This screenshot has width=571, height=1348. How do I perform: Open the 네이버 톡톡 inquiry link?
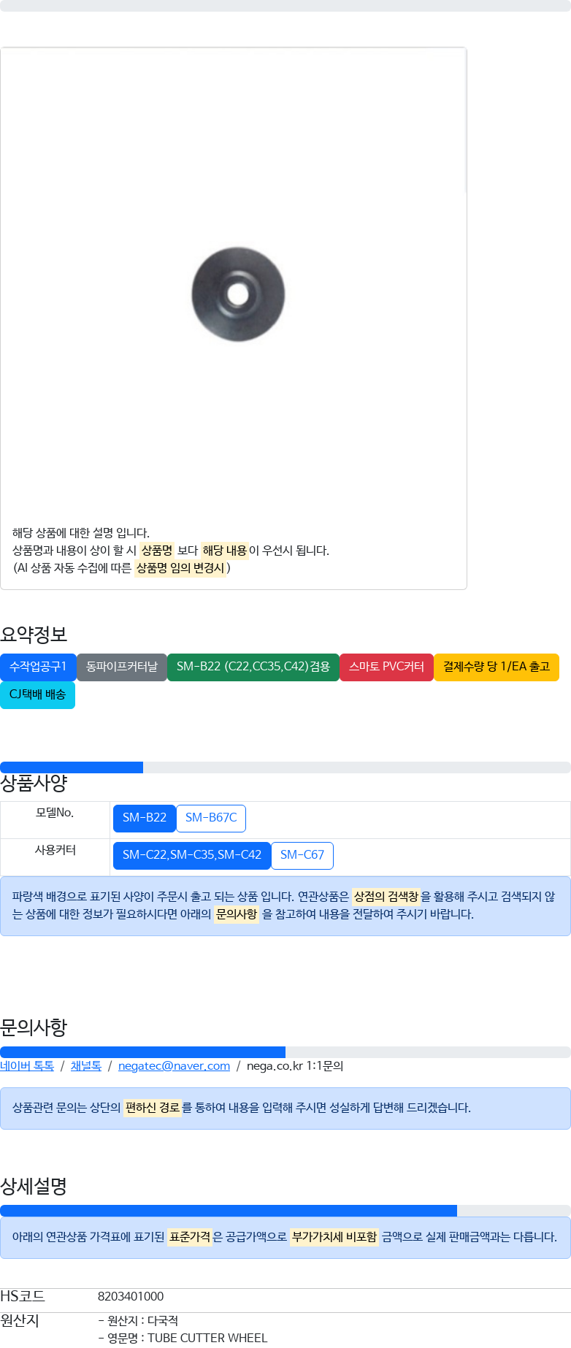click(x=27, y=1066)
